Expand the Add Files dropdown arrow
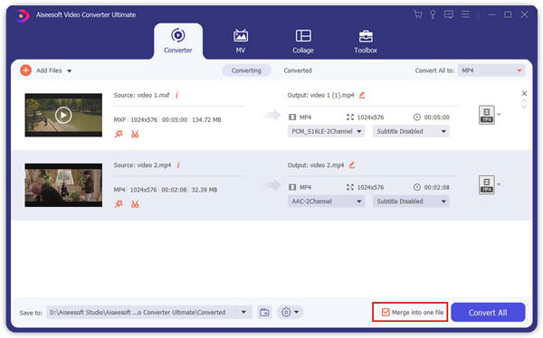 pos(70,70)
